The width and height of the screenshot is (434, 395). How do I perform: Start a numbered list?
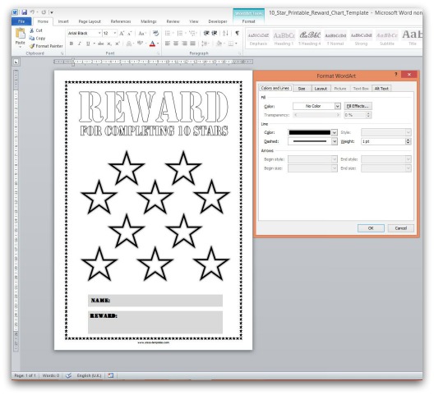[181, 33]
